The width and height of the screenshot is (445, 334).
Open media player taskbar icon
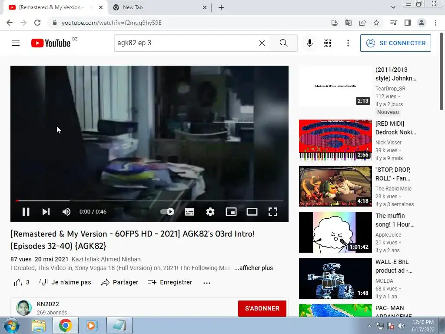coord(92,325)
